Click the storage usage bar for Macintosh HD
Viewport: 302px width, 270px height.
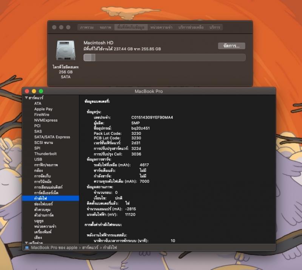[165, 58]
